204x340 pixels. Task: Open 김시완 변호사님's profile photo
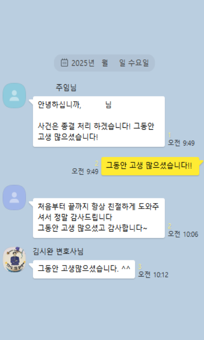(x=15, y=260)
